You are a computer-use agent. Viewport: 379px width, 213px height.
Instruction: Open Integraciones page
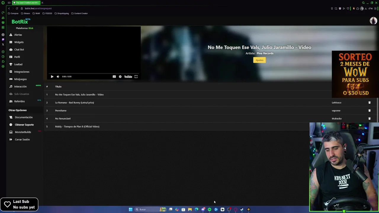(22, 72)
